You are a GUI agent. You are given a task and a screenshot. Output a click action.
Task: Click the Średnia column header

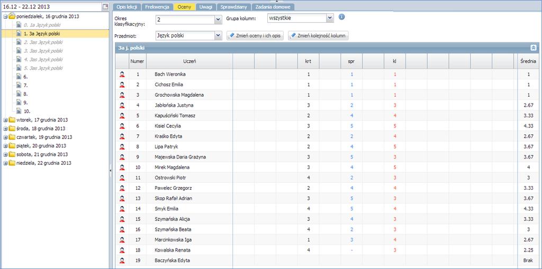point(528,61)
